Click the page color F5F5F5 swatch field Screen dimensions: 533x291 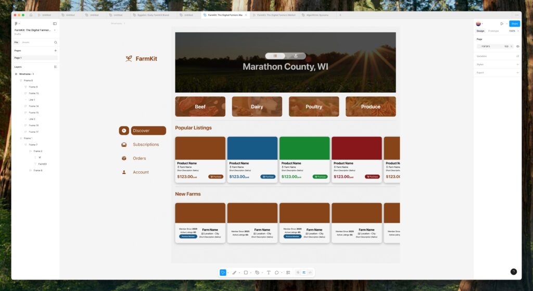487,46
